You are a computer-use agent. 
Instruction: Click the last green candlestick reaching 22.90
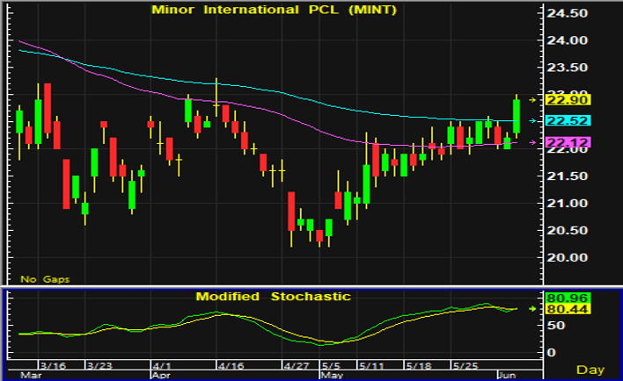(x=517, y=116)
